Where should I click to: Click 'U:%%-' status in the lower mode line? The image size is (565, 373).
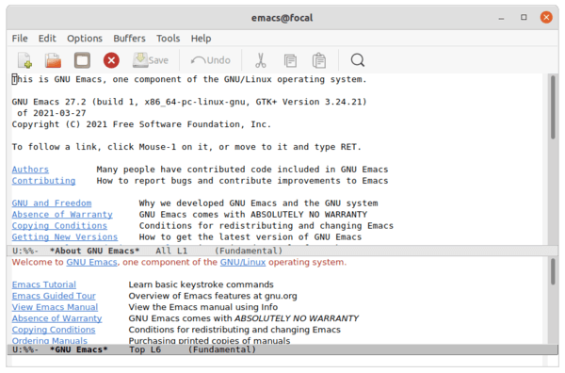(x=25, y=349)
